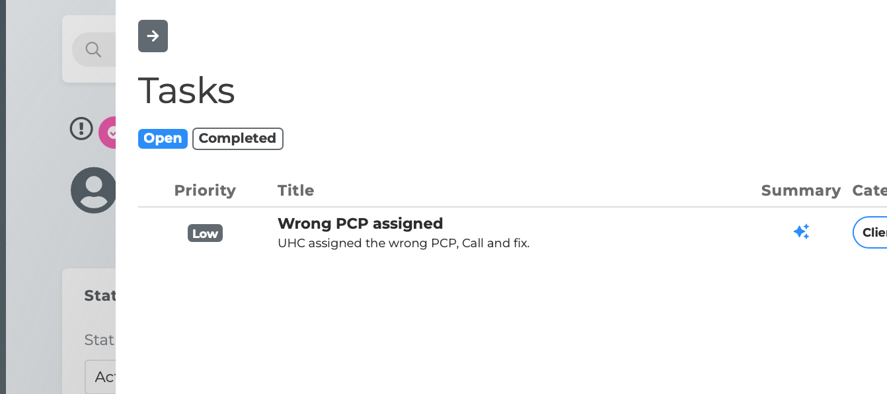Click the partially visible Category column header
The height and width of the screenshot is (394, 887).
pos(869,190)
